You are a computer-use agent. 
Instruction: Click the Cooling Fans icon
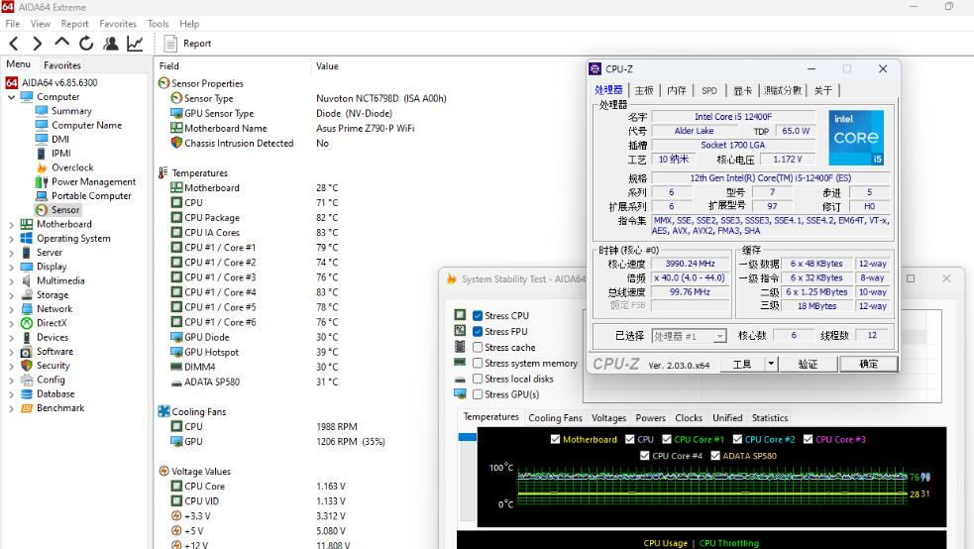(164, 411)
